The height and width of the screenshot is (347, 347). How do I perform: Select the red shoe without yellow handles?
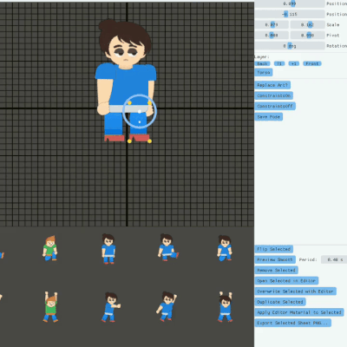[115, 138]
